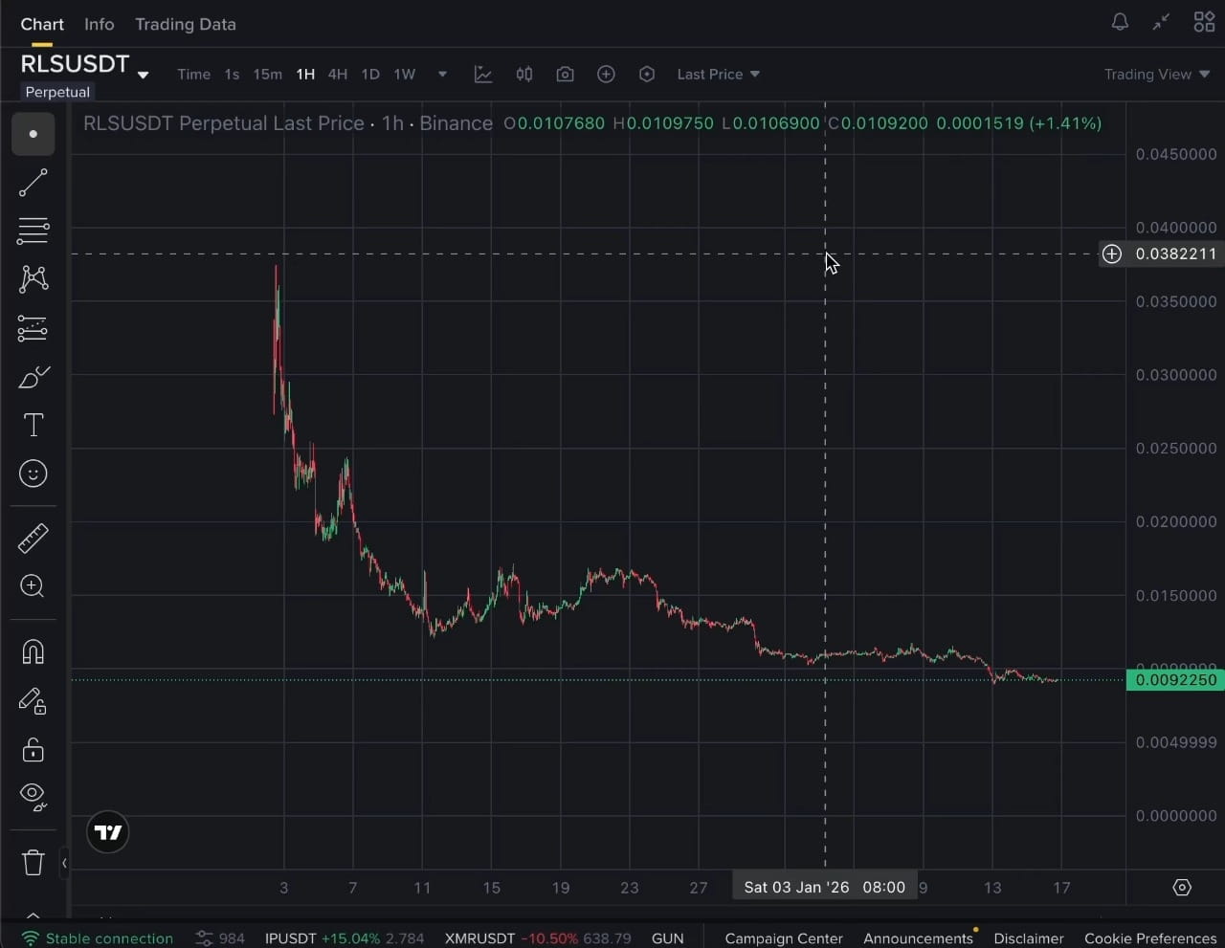Select the Text annotation tool

33,425
